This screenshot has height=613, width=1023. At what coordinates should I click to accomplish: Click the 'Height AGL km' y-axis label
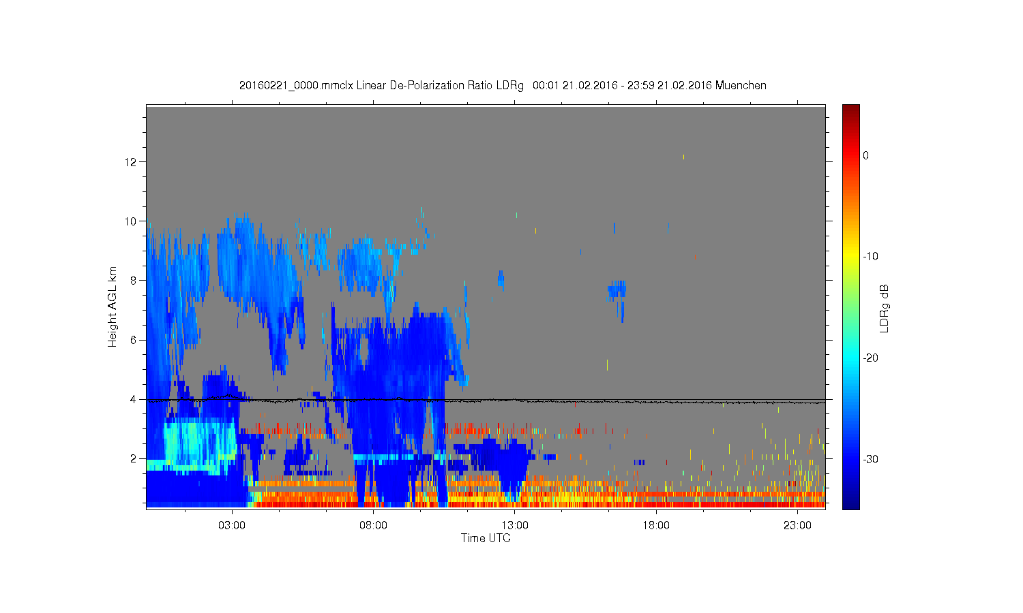(113, 307)
